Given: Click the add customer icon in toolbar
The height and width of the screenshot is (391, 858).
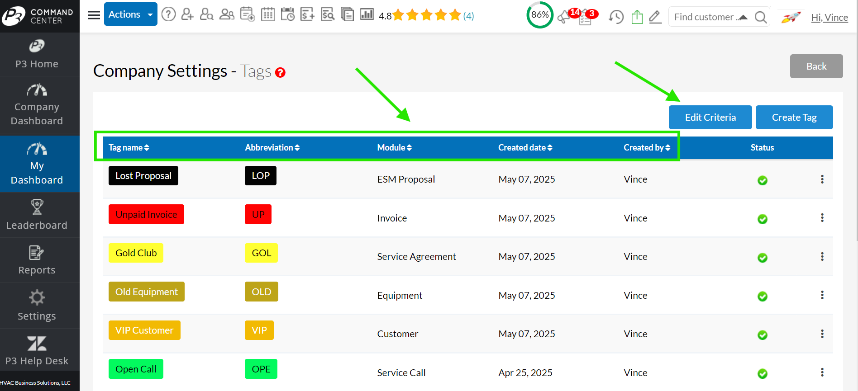Looking at the screenshot, I should pos(187,15).
